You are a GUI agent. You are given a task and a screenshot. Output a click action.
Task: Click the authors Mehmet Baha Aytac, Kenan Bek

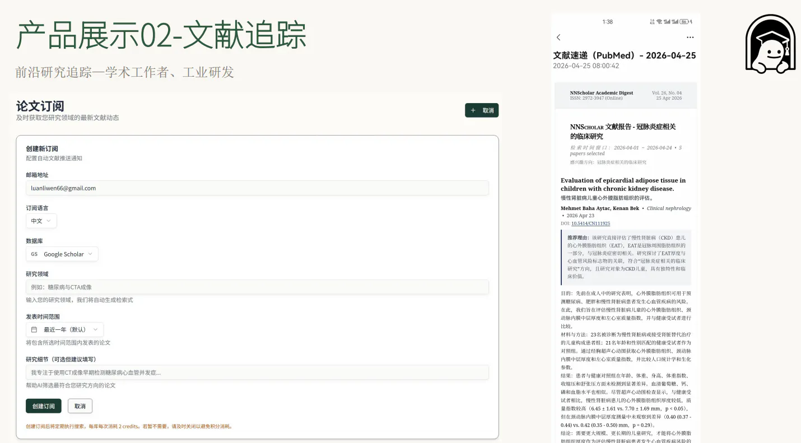[x=600, y=208]
